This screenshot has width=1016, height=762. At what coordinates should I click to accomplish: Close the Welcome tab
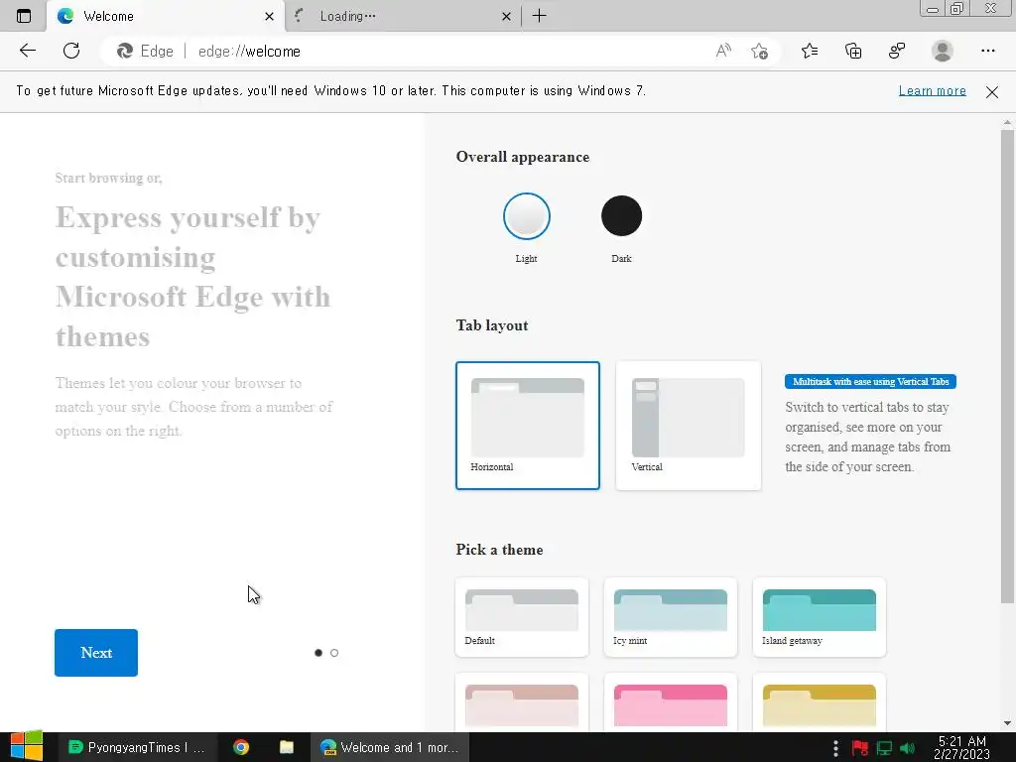[269, 16]
